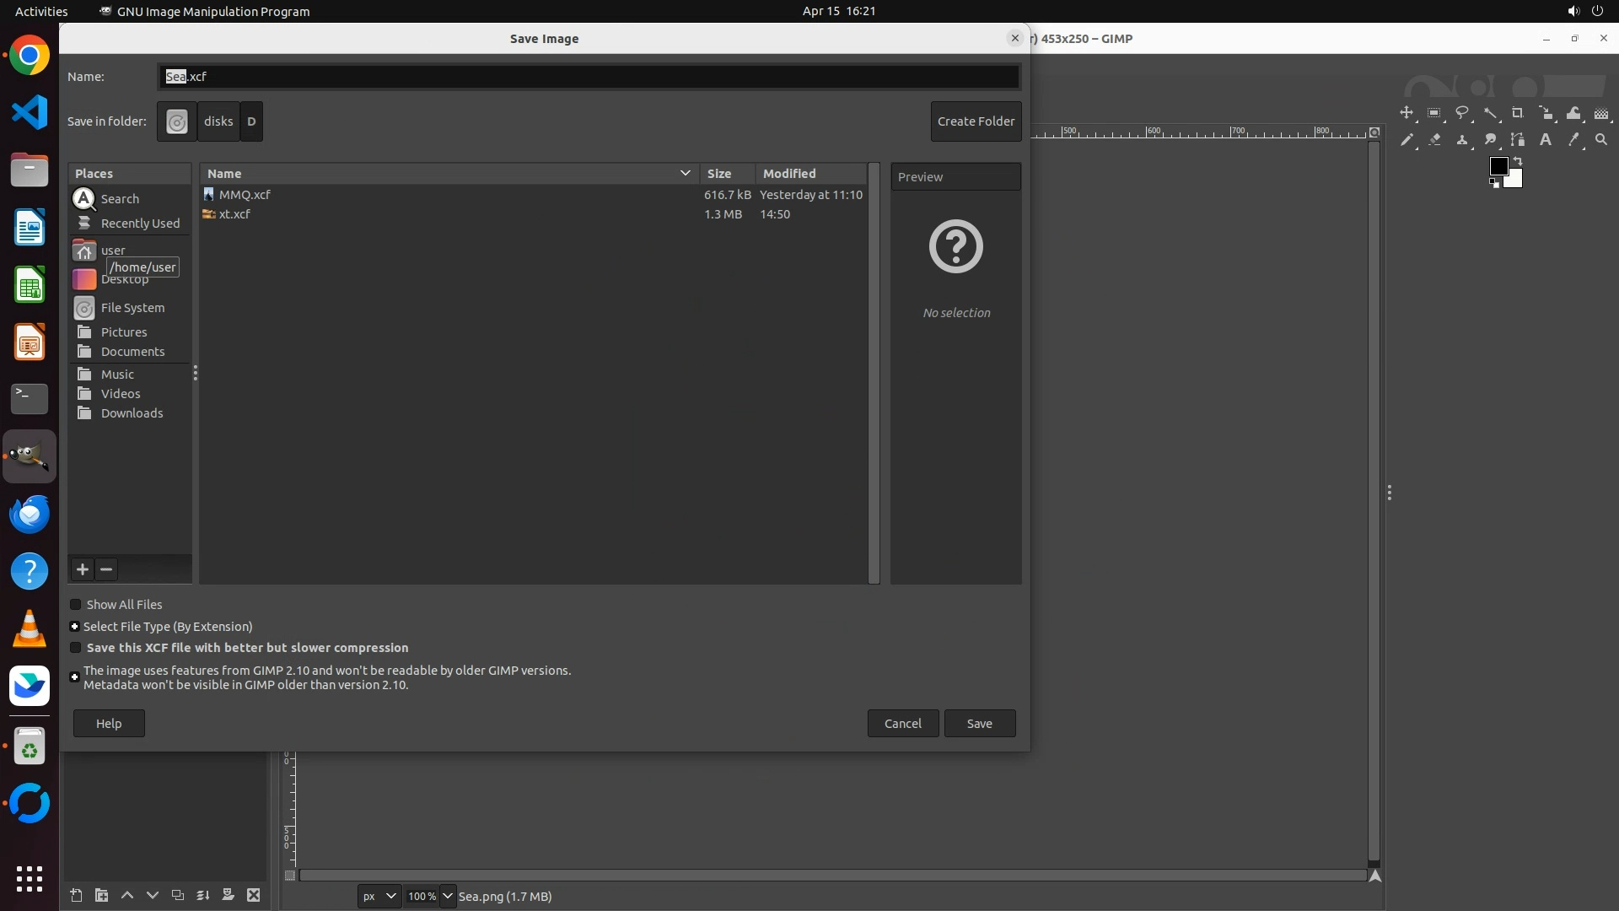This screenshot has height=911, width=1619.
Task: Select the Text tool
Action: (1546, 140)
